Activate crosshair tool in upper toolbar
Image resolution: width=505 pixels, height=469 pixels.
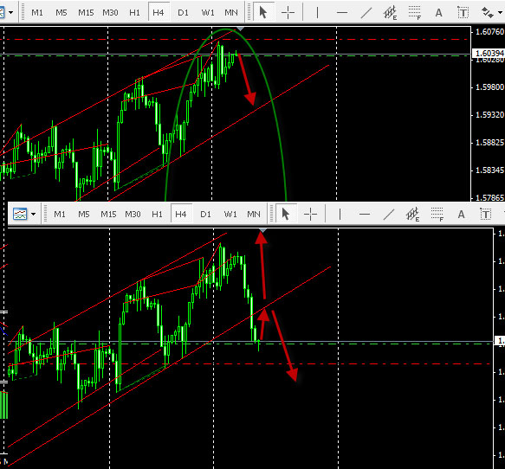point(288,12)
